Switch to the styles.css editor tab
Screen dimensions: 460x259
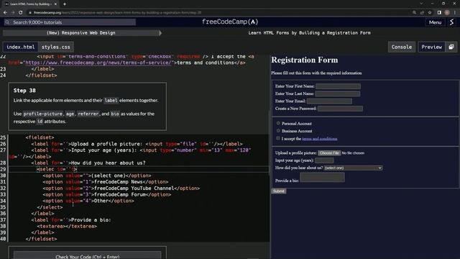[x=56, y=47]
